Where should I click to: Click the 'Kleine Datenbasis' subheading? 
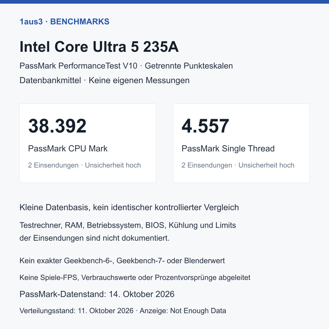pos(129,207)
